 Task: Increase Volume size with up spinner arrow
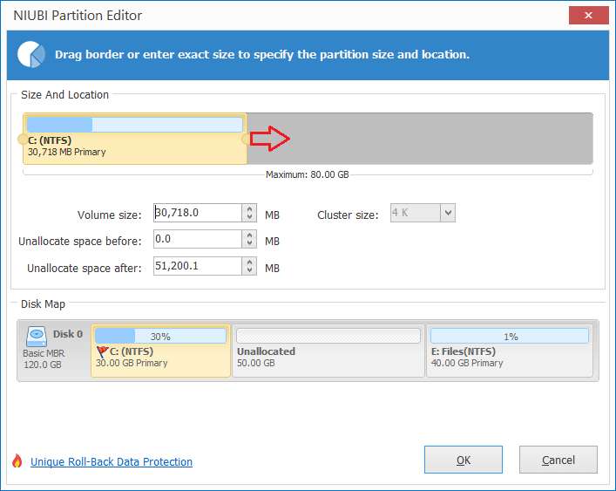coord(249,208)
